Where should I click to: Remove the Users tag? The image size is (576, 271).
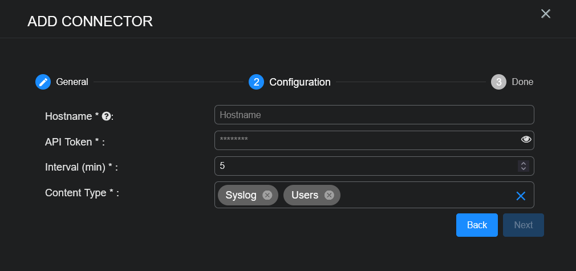click(x=328, y=195)
